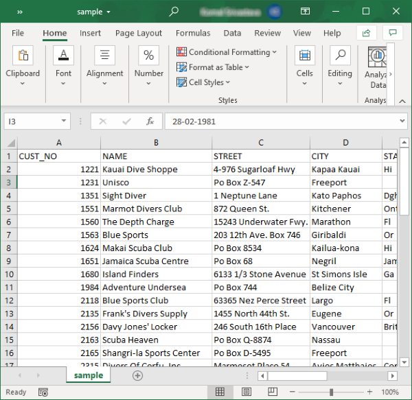Image resolution: width=412 pixels, height=400 pixels.
Task: Add a new sheet with plus icon
Action: pyautogui.click(x=137, y=375)
